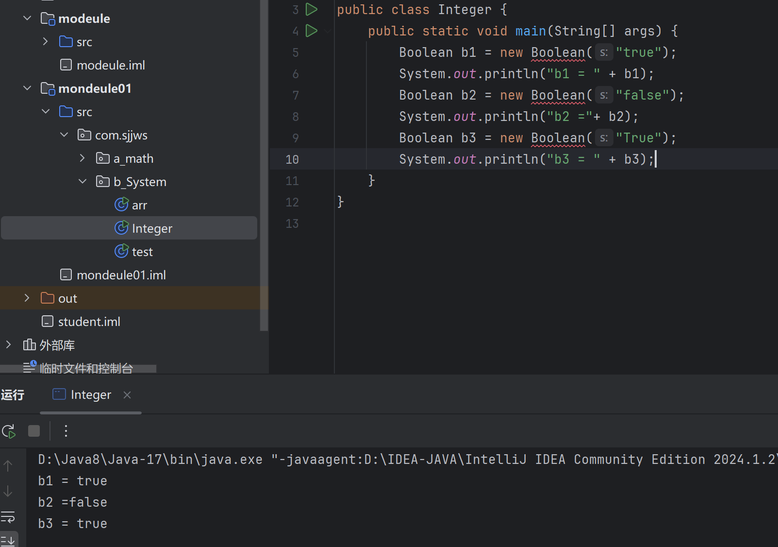The width and height of the screenshot is (778, 547).
Task: Open more run toolbar options
Action: [66, 431]
